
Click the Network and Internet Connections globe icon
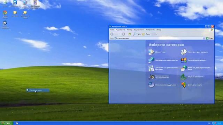(x=151, y=60)
